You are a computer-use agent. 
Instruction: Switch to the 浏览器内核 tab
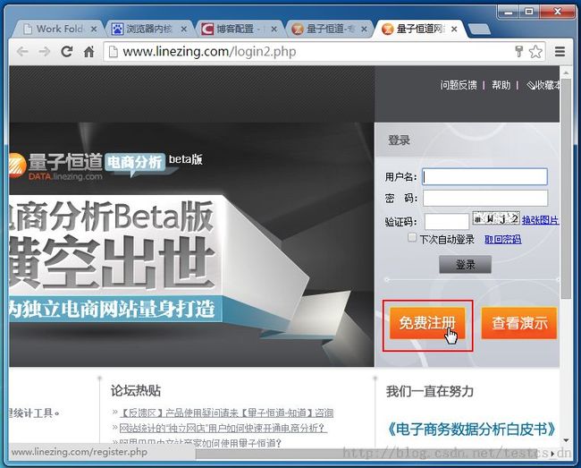148,29
